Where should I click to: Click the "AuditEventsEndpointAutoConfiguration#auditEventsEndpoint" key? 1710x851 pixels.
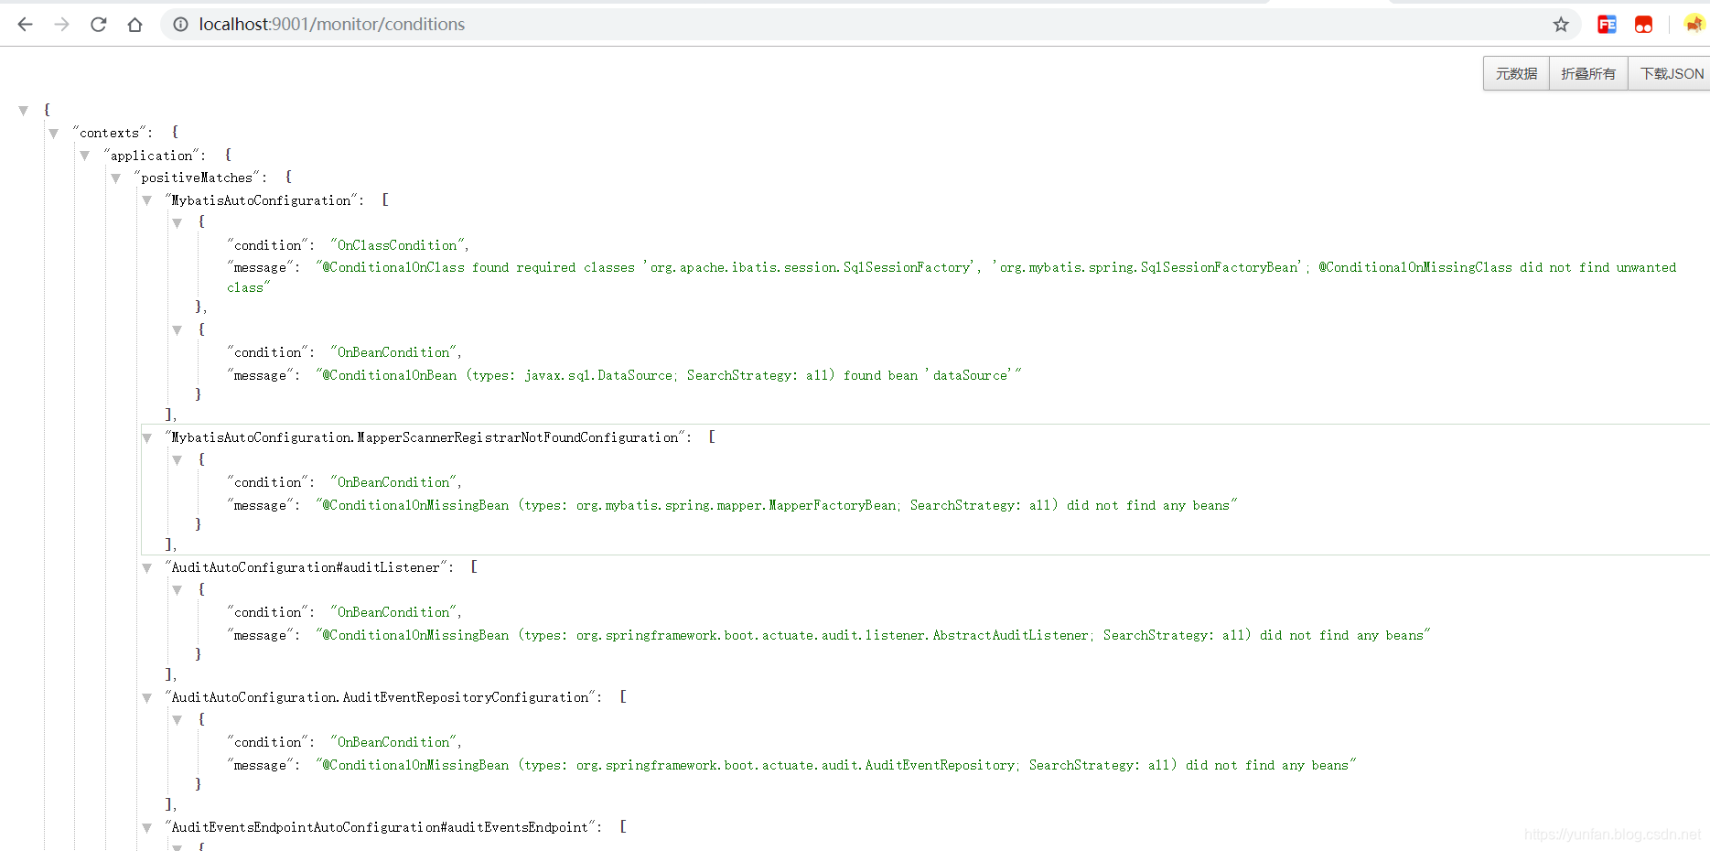click(381, 827)
